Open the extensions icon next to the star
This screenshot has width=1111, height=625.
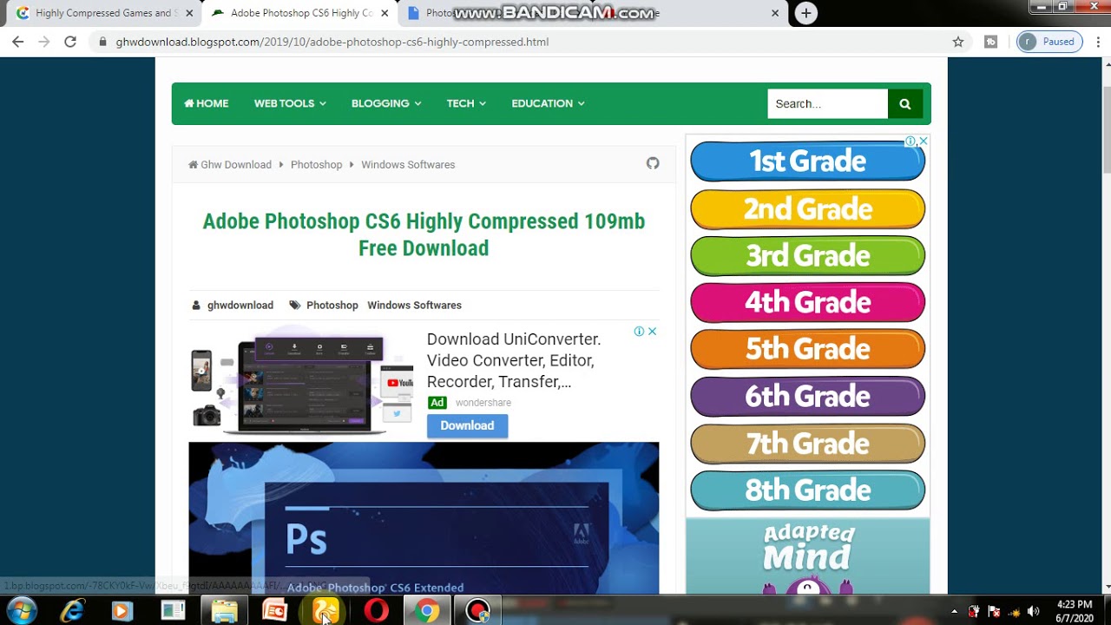point(990,42)
